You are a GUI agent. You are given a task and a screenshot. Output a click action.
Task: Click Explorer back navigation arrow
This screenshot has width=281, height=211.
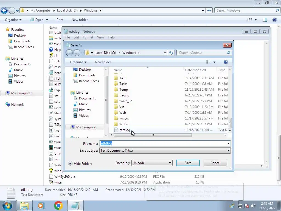(4, 10)
